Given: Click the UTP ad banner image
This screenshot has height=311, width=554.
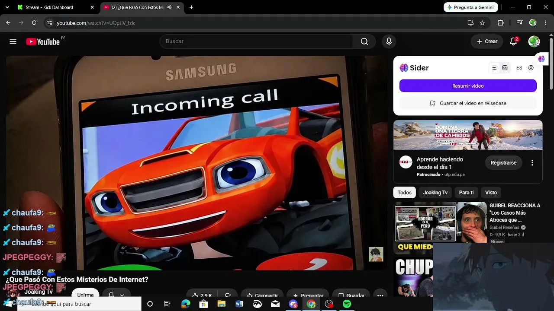Looking at the screenshot, I should click(x=468, y=135).
